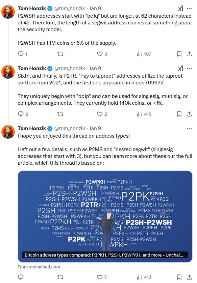This screenshot has height=283, width=197.
Task: View analytics showing 107 views
Action: pos(144,54)
